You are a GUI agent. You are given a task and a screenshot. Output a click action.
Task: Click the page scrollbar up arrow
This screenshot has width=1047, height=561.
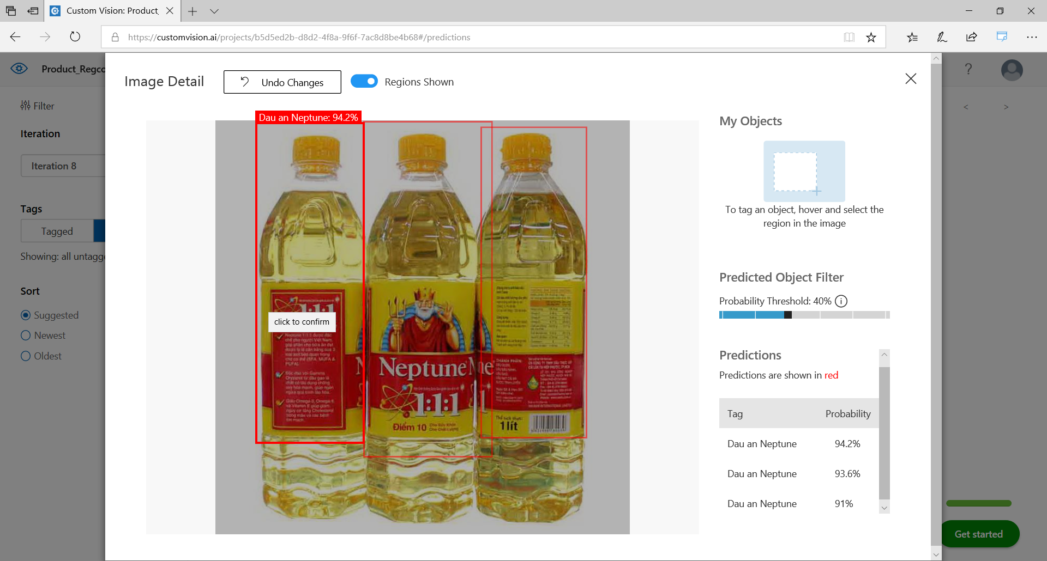point(936,58)
